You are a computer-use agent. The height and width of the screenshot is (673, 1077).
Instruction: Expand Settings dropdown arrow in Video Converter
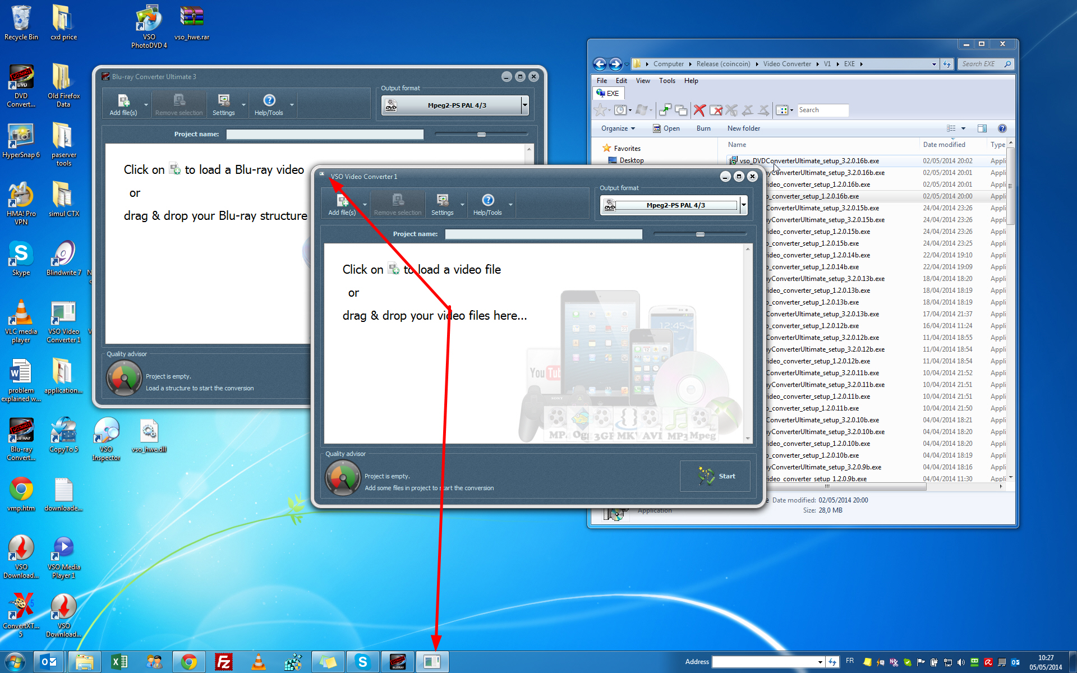(463, 205)
